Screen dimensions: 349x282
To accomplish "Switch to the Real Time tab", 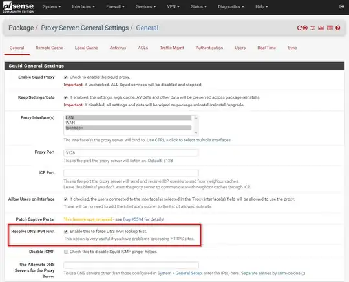I will tap(267, 48).
